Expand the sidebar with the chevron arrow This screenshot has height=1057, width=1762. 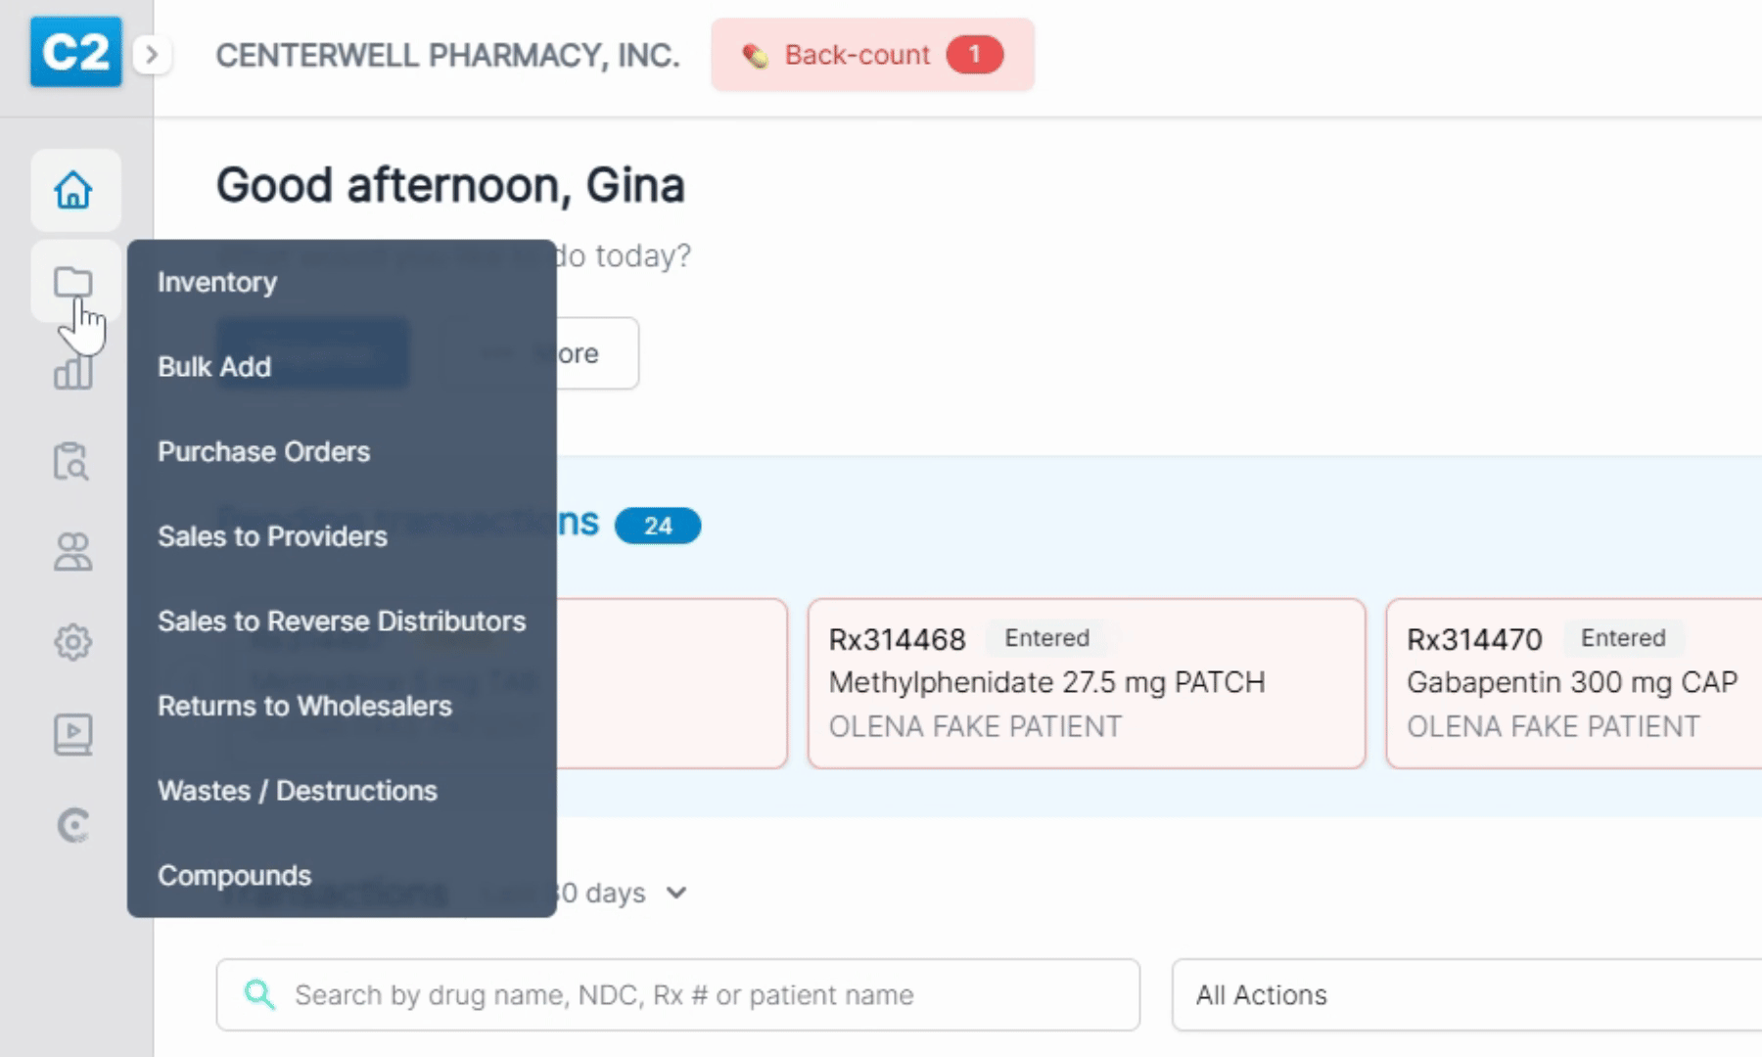click(x=152, y=55)
